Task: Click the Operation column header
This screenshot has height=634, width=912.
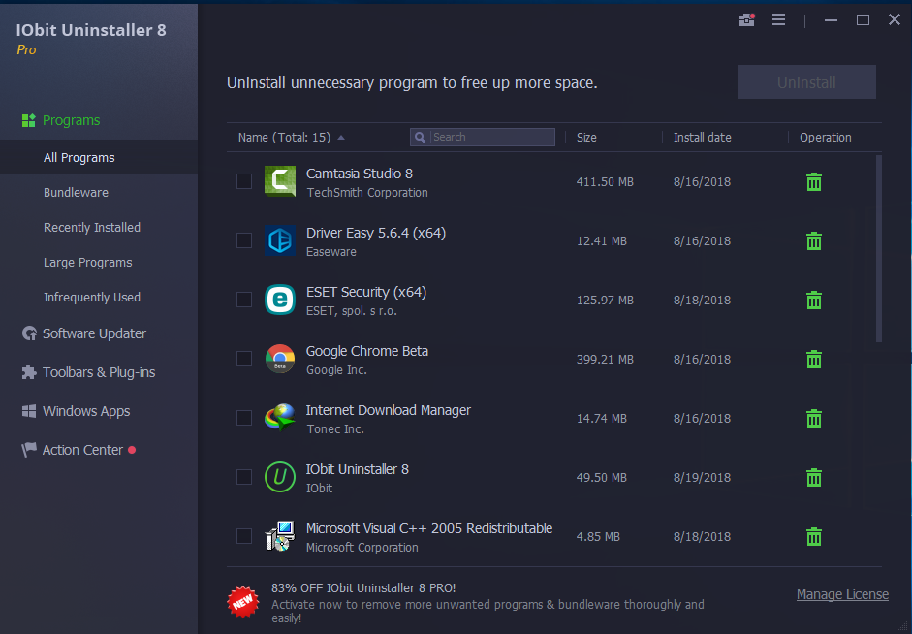Action: [826, 138]
